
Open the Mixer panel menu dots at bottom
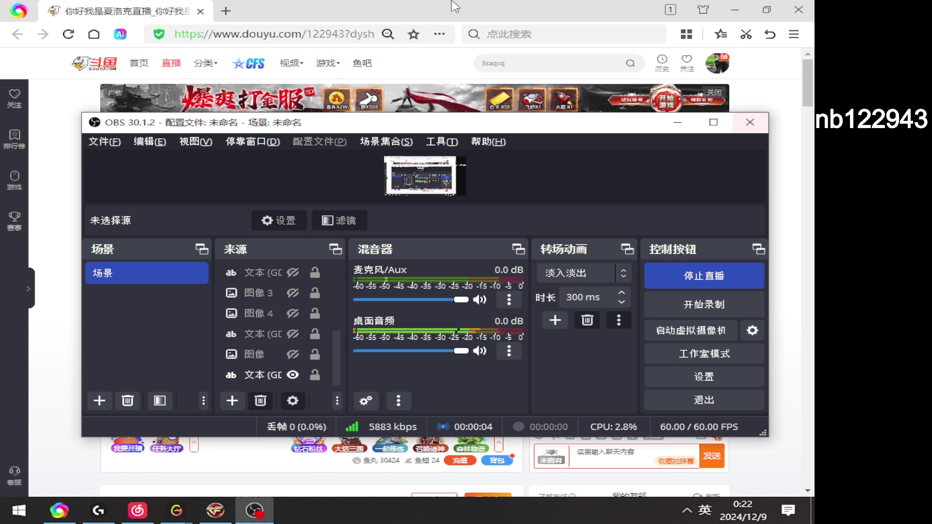click(x=399, y=401)
